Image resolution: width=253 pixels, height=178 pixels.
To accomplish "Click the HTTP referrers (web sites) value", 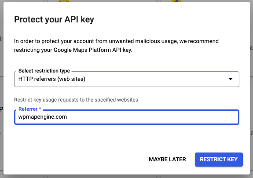I will point(52,79).
